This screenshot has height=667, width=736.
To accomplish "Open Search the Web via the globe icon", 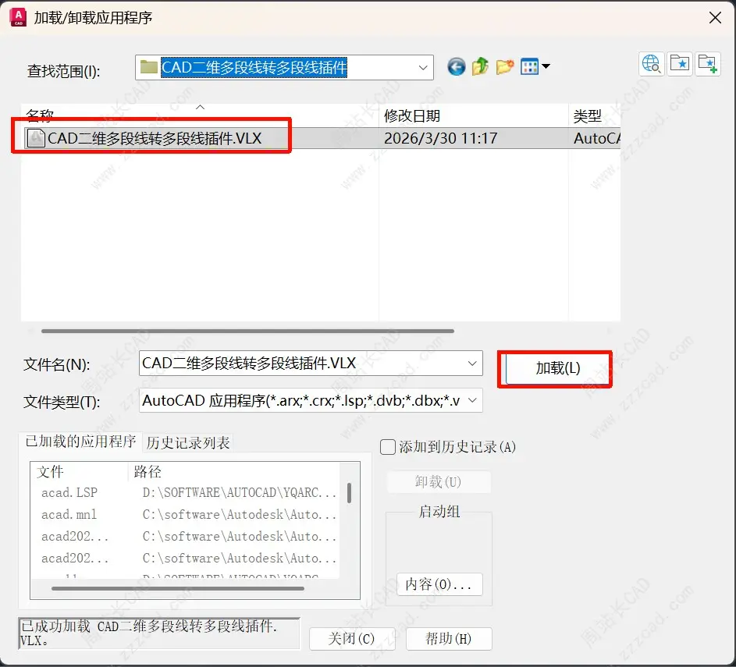I will [652, 63].
